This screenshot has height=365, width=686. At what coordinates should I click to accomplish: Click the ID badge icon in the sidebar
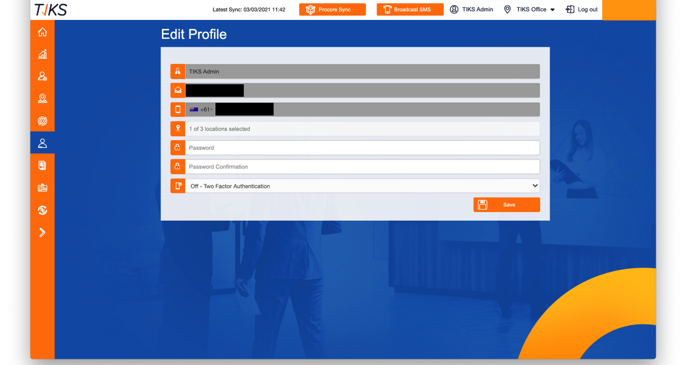pyautogui.click(x=43, y=187)
